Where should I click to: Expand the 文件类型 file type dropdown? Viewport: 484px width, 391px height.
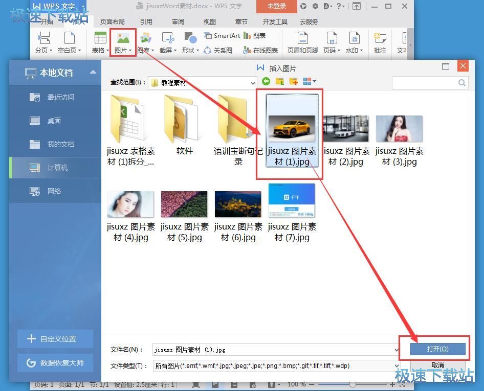(397, 366)
